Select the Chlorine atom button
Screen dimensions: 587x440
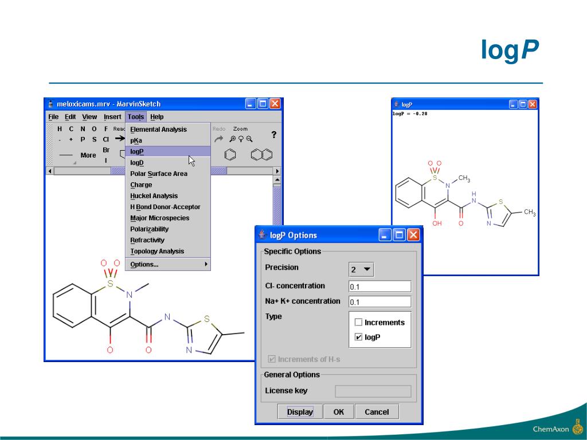106,140
